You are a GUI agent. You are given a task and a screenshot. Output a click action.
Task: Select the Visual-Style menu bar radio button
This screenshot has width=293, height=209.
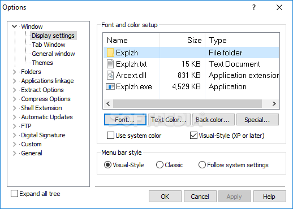(107, 165)
